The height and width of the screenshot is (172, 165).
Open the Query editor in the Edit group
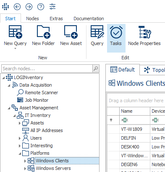pos(97,36)
